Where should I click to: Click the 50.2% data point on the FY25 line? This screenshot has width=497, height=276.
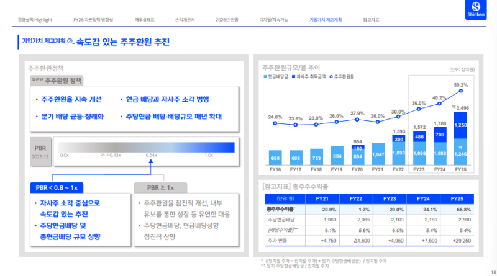pyautogui.click(x=460, y=91)
